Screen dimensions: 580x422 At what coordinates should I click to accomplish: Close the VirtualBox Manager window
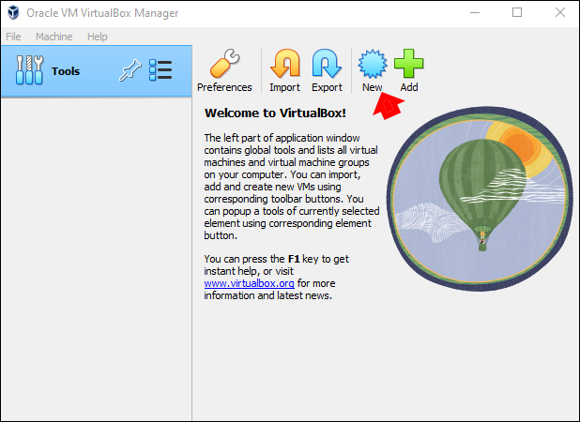[x=560, y=12]
